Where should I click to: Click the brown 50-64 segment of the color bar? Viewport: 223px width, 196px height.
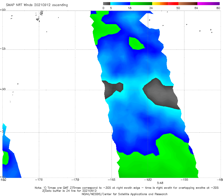coord(188,4)
